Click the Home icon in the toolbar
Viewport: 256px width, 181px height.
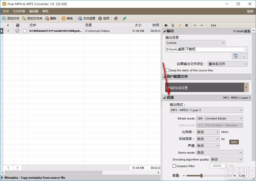(116, 18)
